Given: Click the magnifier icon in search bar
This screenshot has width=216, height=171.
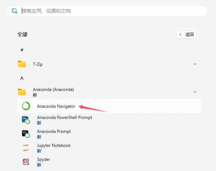Looking at the screenshot, I should click(15, 11).
